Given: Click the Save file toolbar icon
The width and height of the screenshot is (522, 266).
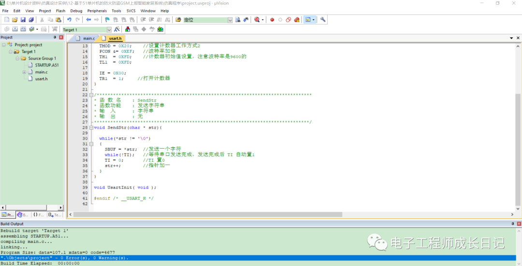Looking at the screenshot, I should point(23,20).
